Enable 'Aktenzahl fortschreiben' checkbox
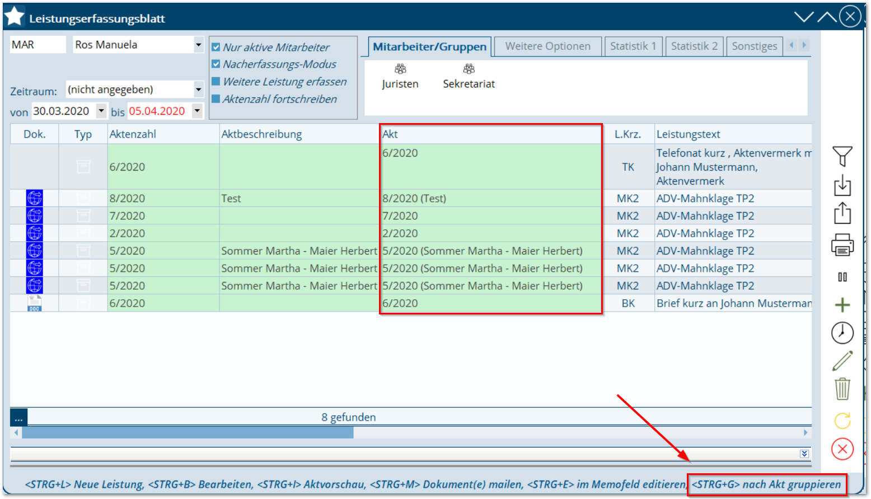871x499 pixels. pos(216,99)
